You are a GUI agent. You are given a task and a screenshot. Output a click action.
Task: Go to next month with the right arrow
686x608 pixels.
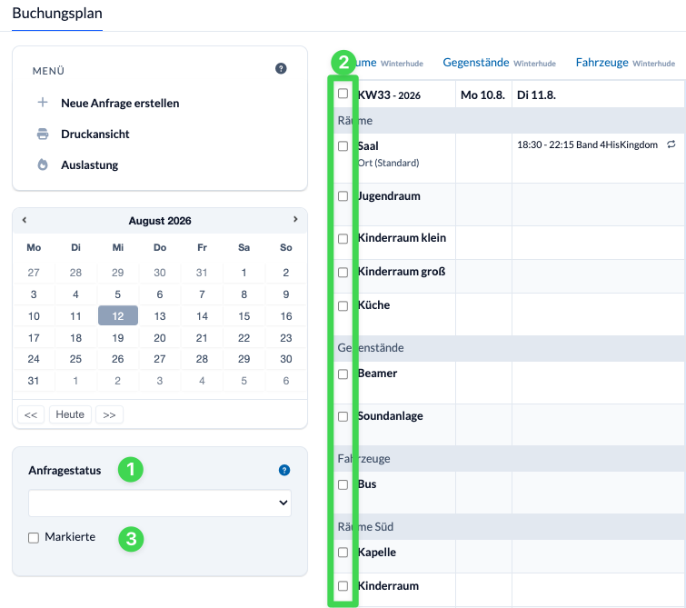(x=295, y=219)
